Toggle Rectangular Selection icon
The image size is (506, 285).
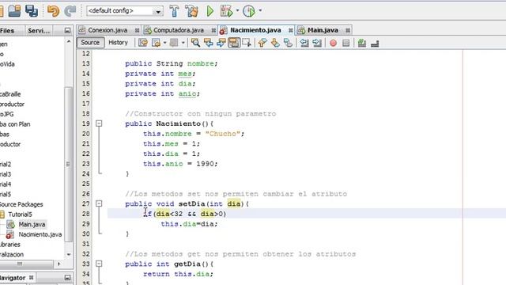point(247,43)
